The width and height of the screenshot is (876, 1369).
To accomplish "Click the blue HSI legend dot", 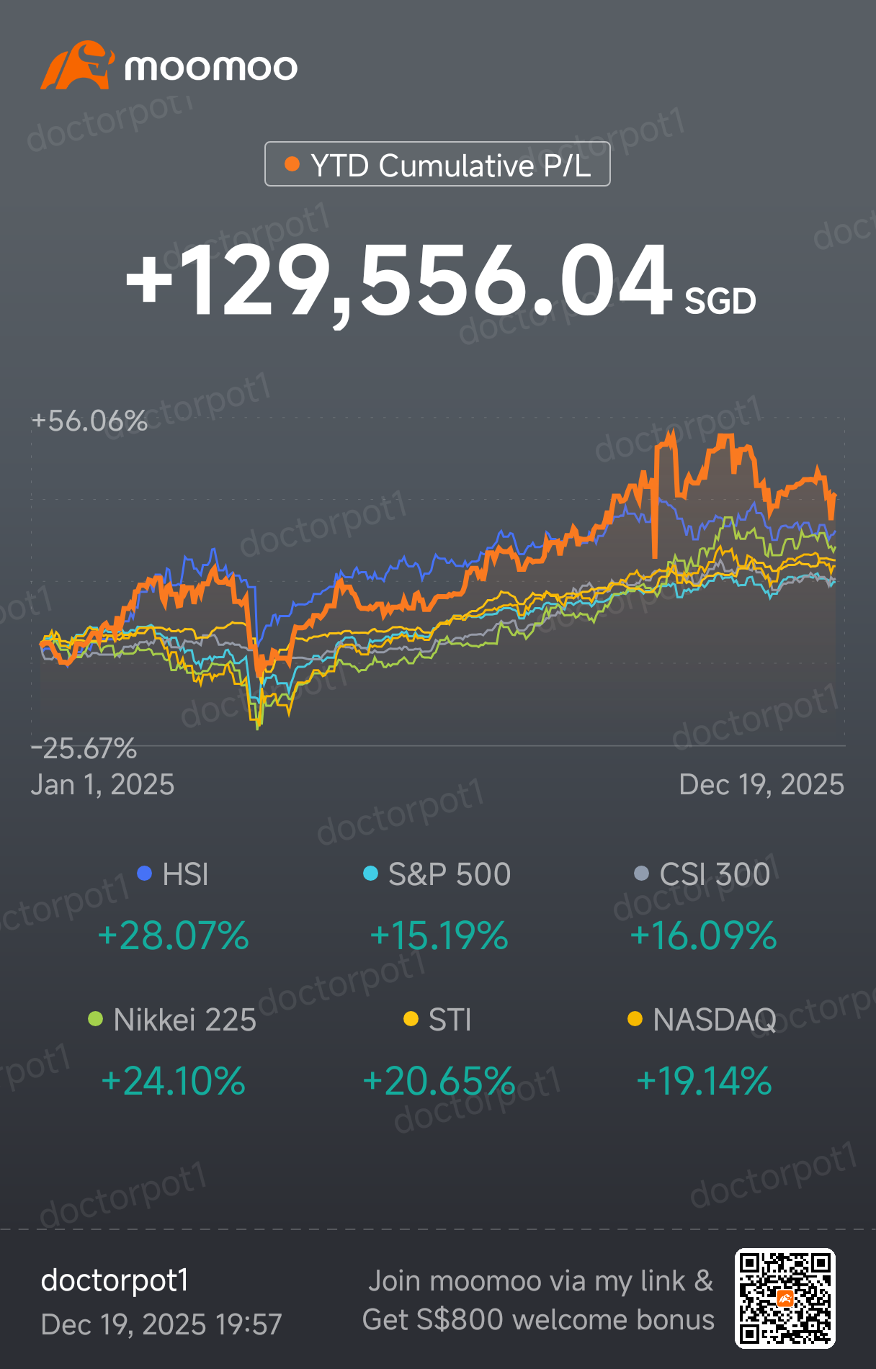I will click(144, 874).
